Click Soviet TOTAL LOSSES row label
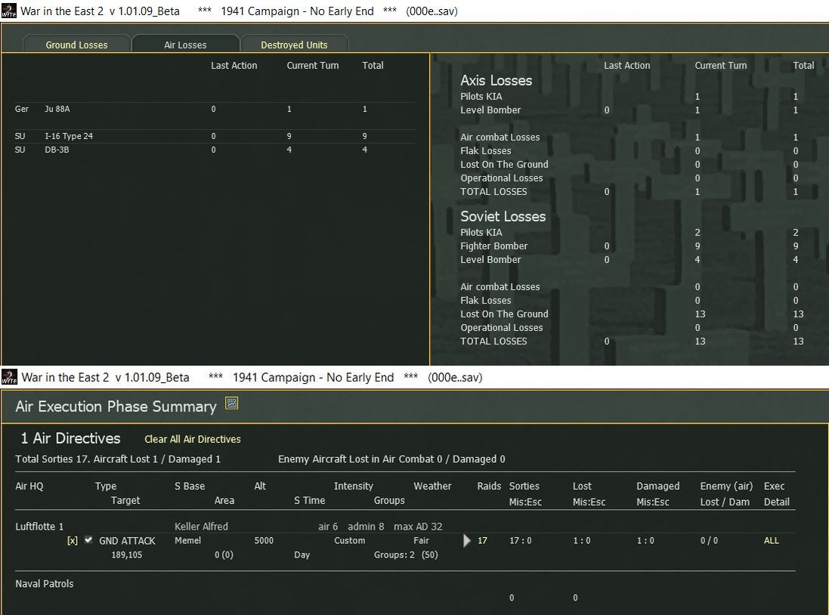Image resolution: width=829 pixels, height=615 pixels. [x=493, y=341]
